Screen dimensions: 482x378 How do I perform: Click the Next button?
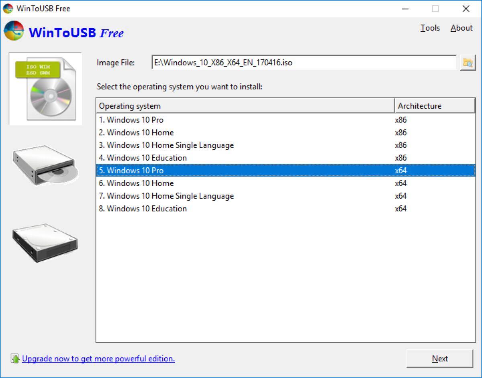point(440,358)
